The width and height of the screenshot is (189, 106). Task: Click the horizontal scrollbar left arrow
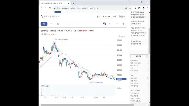[40, 105]
